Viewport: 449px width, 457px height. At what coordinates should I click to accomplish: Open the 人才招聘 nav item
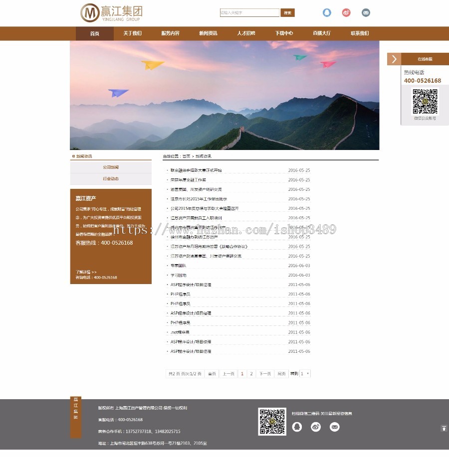[246, 33]
